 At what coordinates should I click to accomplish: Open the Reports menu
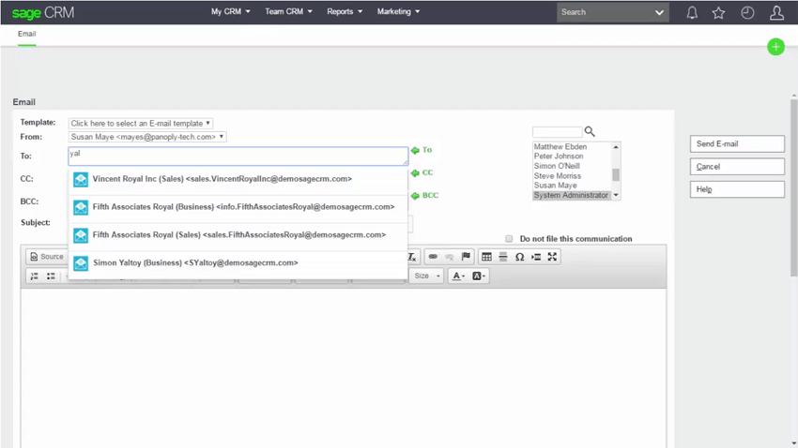[x=345, y=11]
